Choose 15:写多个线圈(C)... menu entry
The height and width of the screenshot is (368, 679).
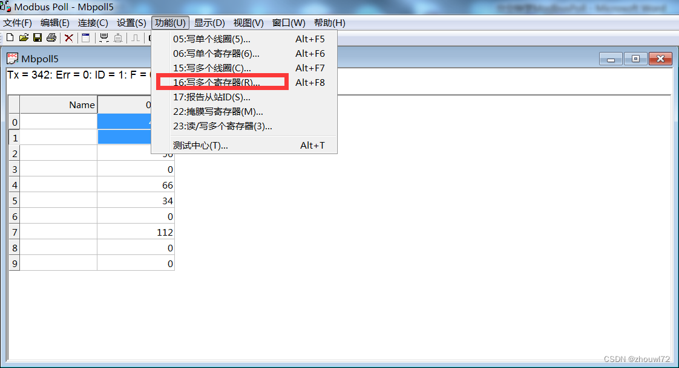(x=244, y=68)
